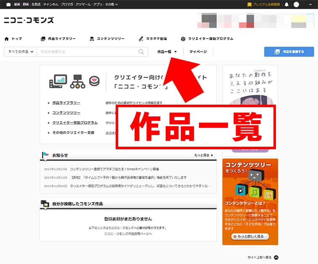Click the コンテンツツリー nav tree icon
Image resolution: width=318 pixels, height=264 pixels.
point(92,39)
